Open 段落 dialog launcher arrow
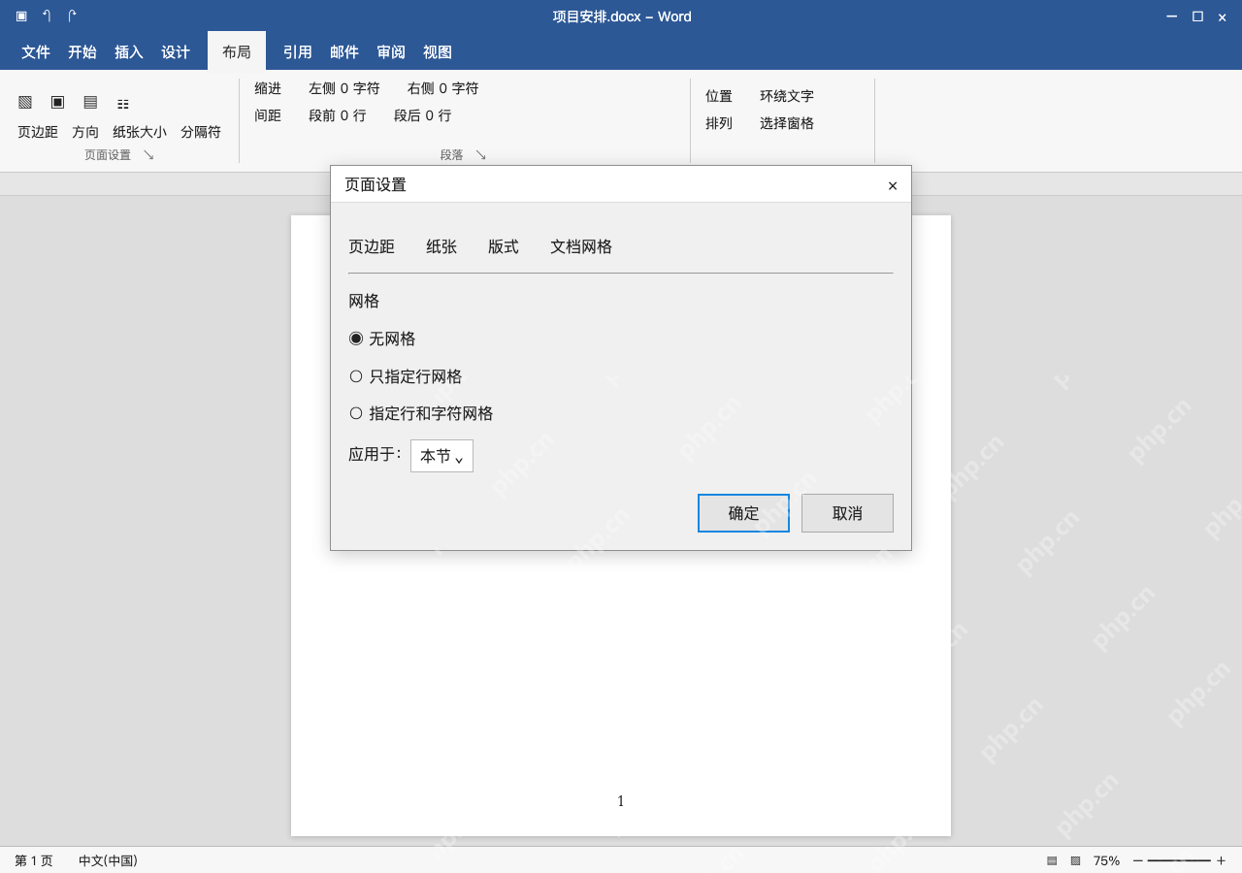This screenshot has height=873, width=1242. (x=480, y=154)
